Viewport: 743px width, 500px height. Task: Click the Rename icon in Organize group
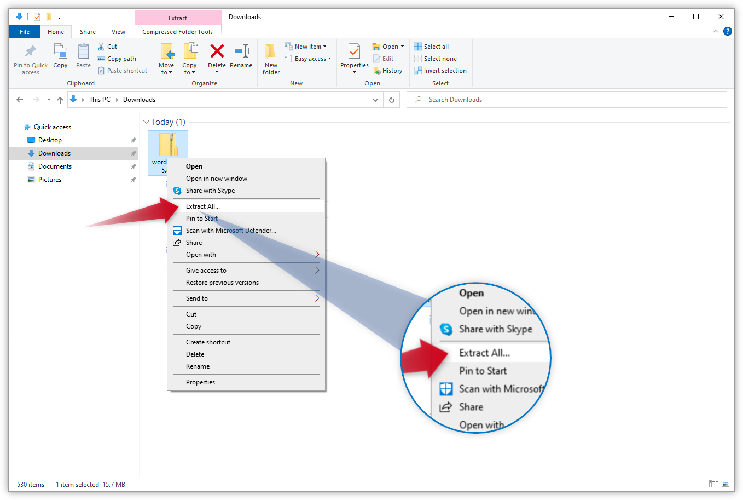pyautogui.click(x=241, y=53)
